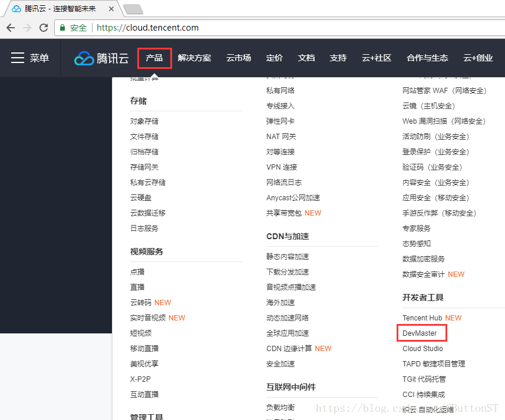
Task: Open 弹性网卡 product link
Action: 280,121
